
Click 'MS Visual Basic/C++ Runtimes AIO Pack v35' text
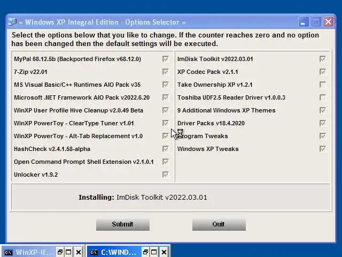(77, 85)
